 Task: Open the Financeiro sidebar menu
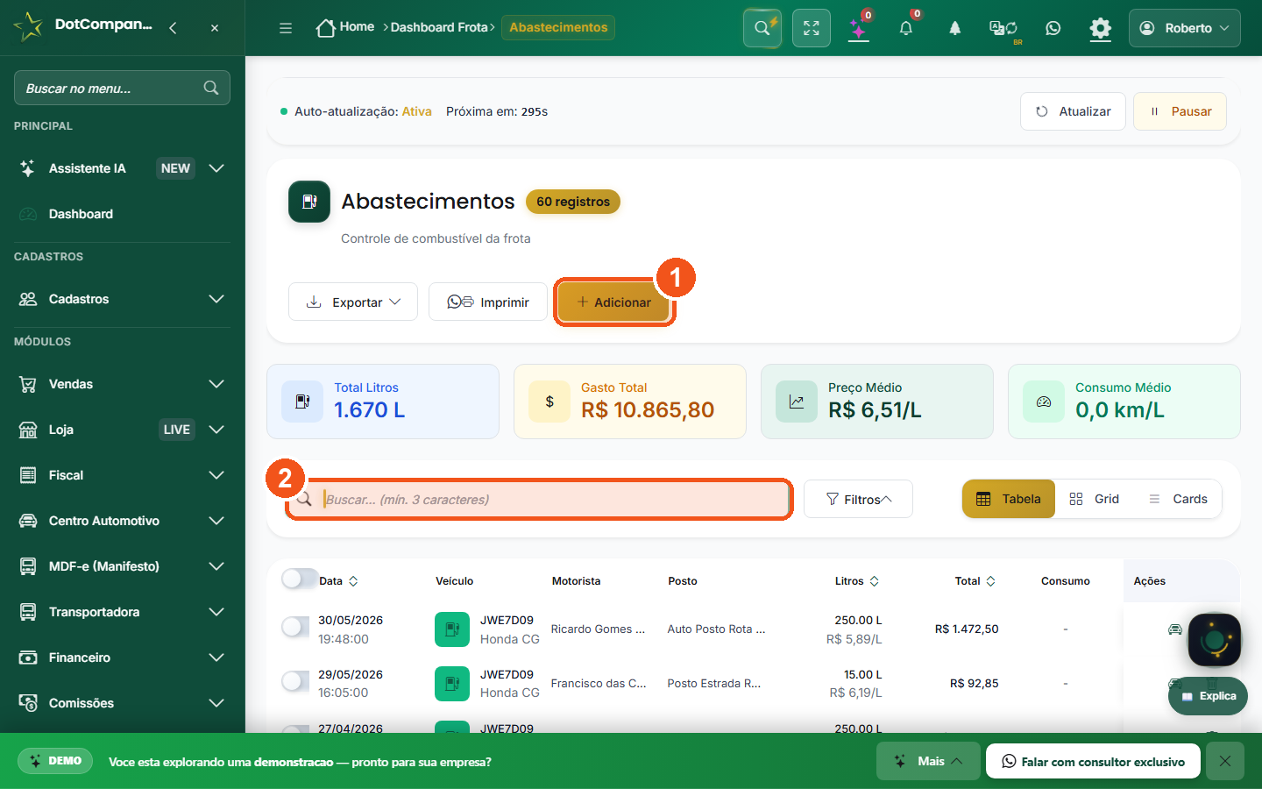click(x=122, y=657)
